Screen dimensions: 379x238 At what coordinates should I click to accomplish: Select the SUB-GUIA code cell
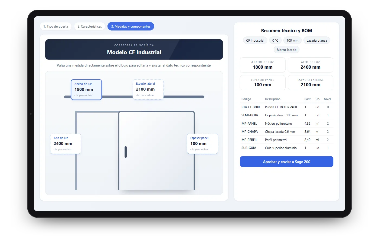click(x=249, y=148)
